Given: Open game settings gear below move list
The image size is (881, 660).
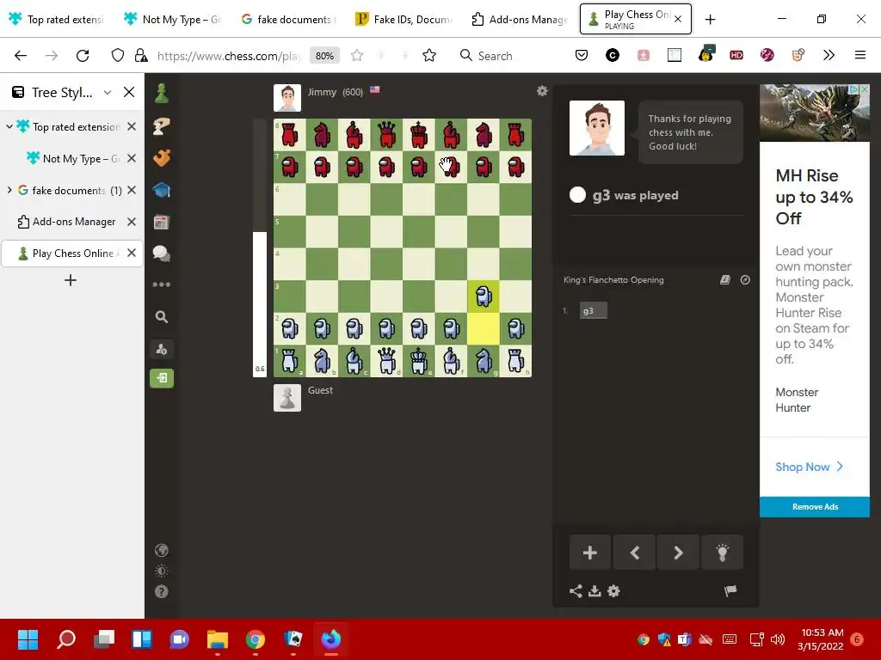Looking at the screenshot, I should (613, 591).
